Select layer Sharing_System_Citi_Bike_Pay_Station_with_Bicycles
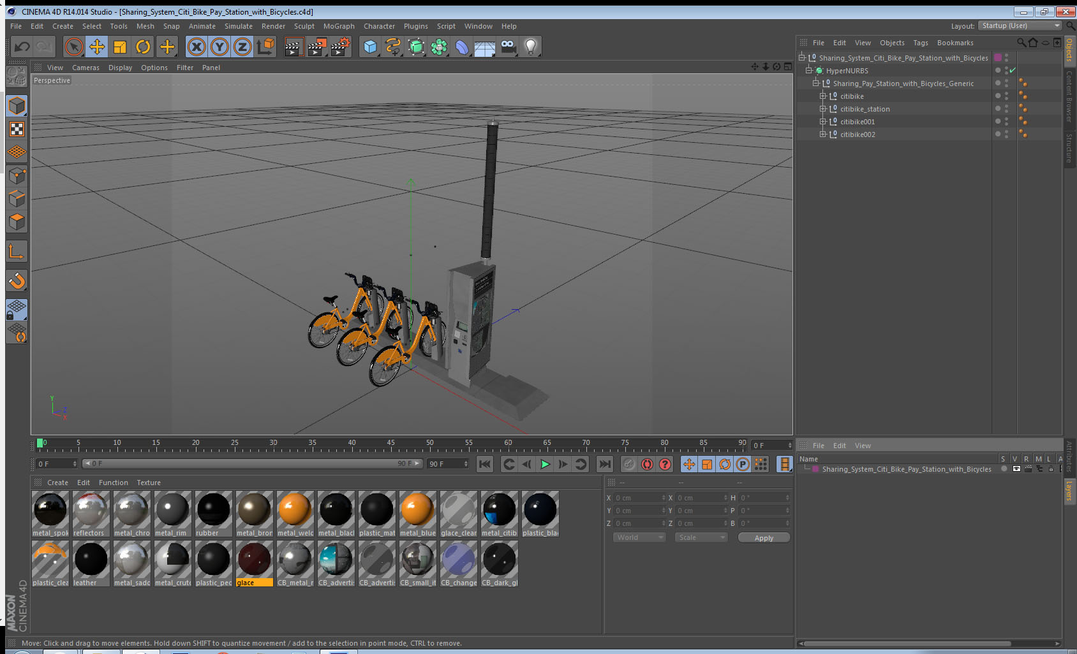The image size is (1077, 654). point(907,469)
